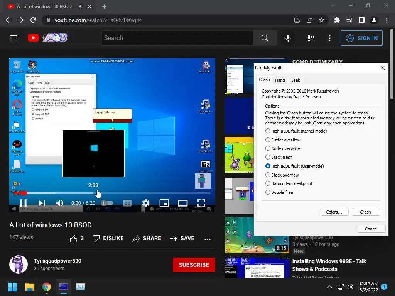Open the media control icon in Chrome toolbar
395x296 pixels.
point(349,20)
